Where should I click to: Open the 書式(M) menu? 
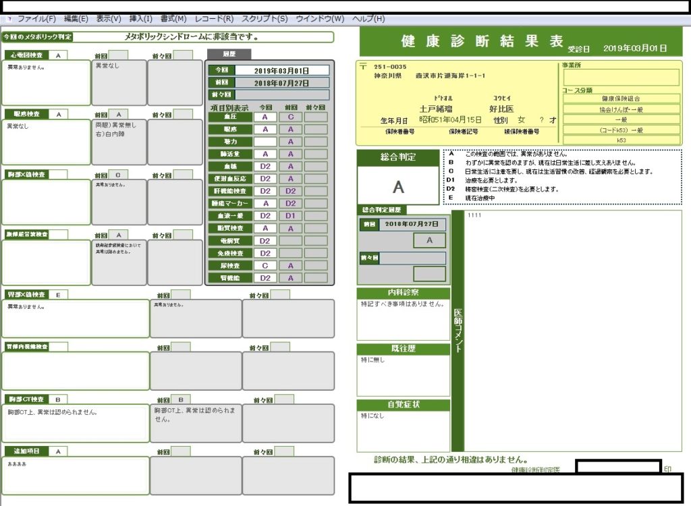(173, 19)
